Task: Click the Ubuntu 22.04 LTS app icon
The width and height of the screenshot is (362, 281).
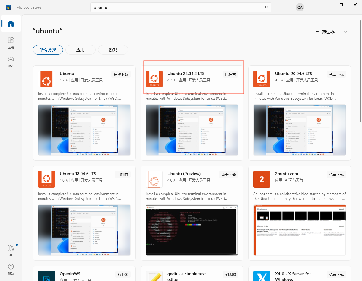Action: 154,79
